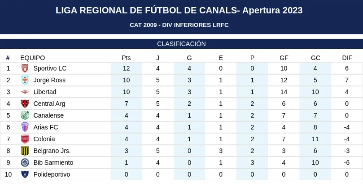Viewport: 363px width, 184px height.
Task: Click the Libertad team crest
Action: [x=25, y=92]
